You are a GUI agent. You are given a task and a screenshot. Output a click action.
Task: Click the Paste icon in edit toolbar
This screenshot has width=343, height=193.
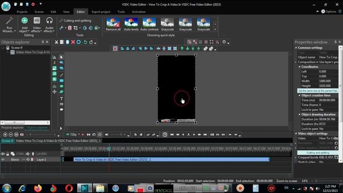68,42
